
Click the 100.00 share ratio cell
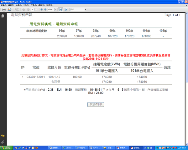(x=77, y=77)
